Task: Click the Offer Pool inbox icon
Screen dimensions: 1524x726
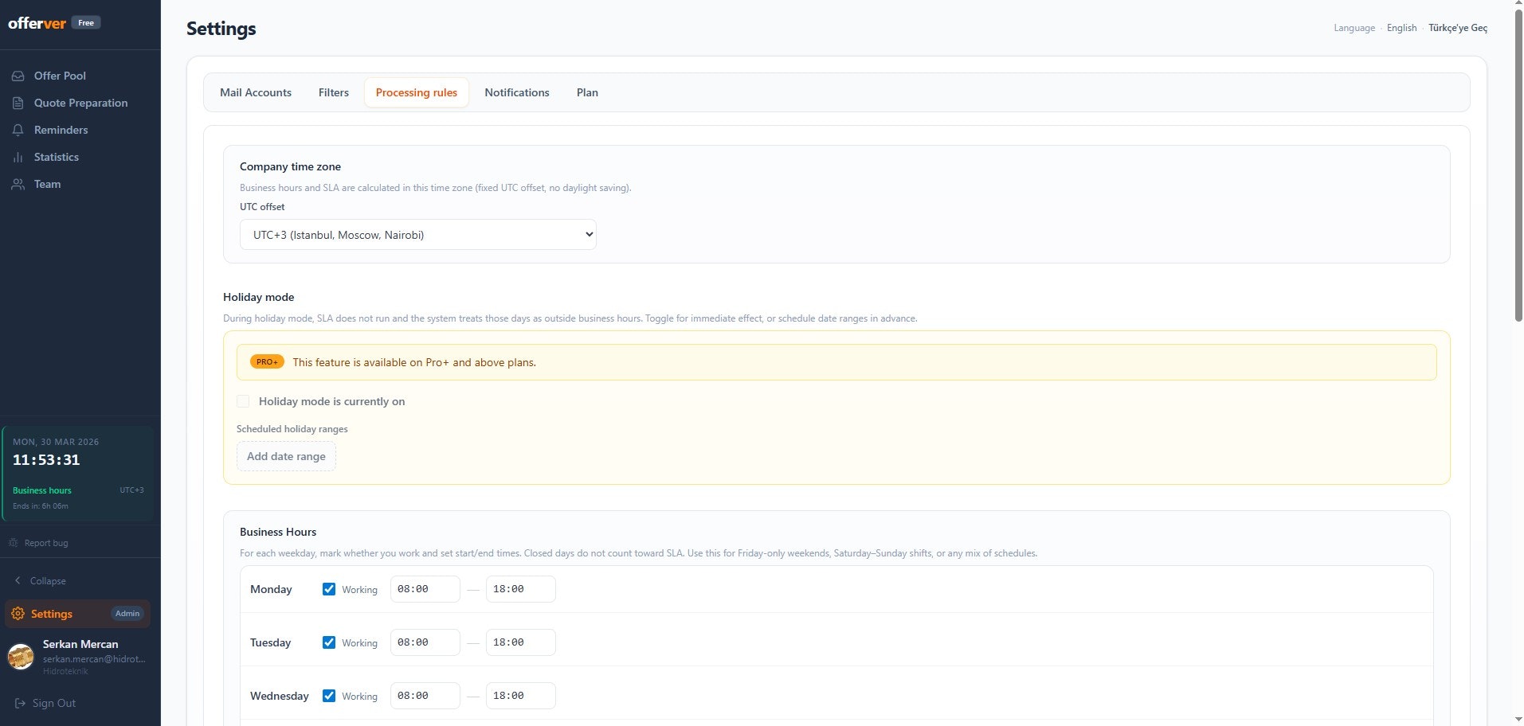Action: tap(18, 76)
